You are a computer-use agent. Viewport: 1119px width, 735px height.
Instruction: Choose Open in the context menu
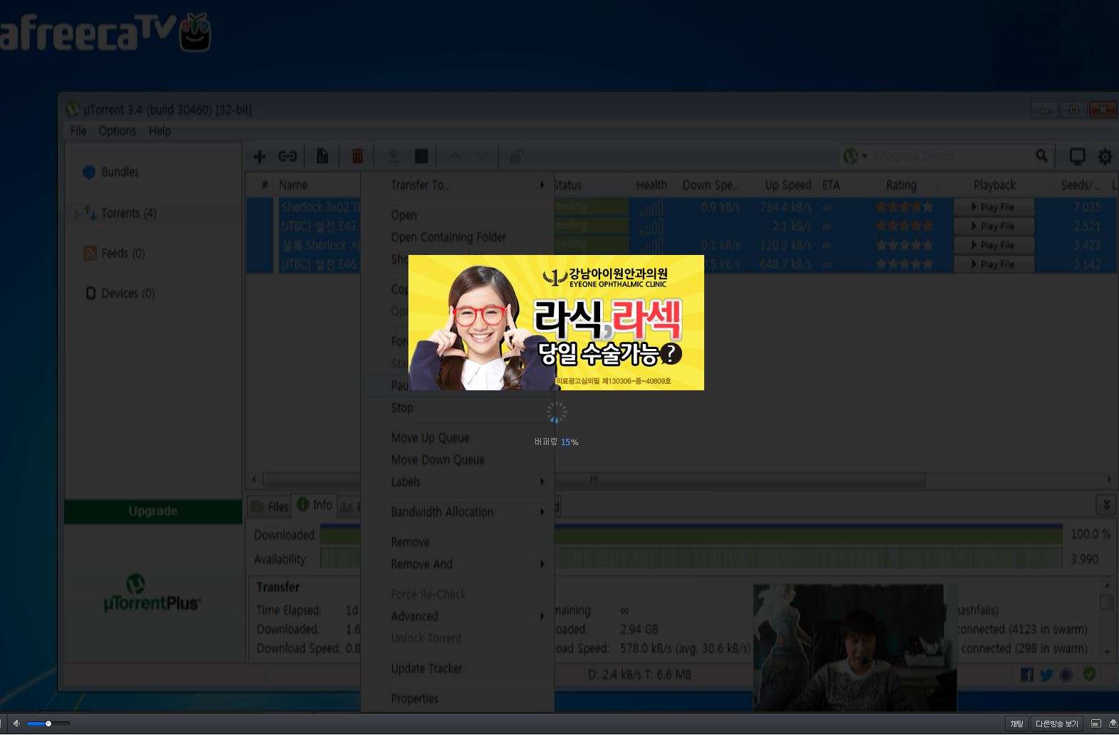458,215
